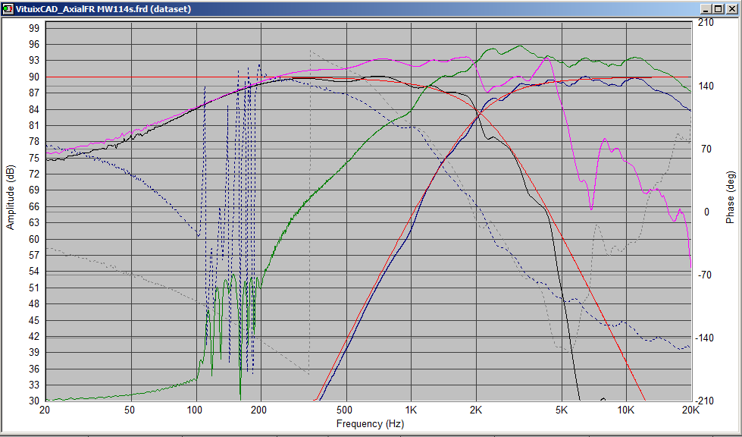Viewport: 742px width, 437px height.
Task: Click the 20 frequency axis tick label
Action: pyautogui.click(x=45, y=410)
